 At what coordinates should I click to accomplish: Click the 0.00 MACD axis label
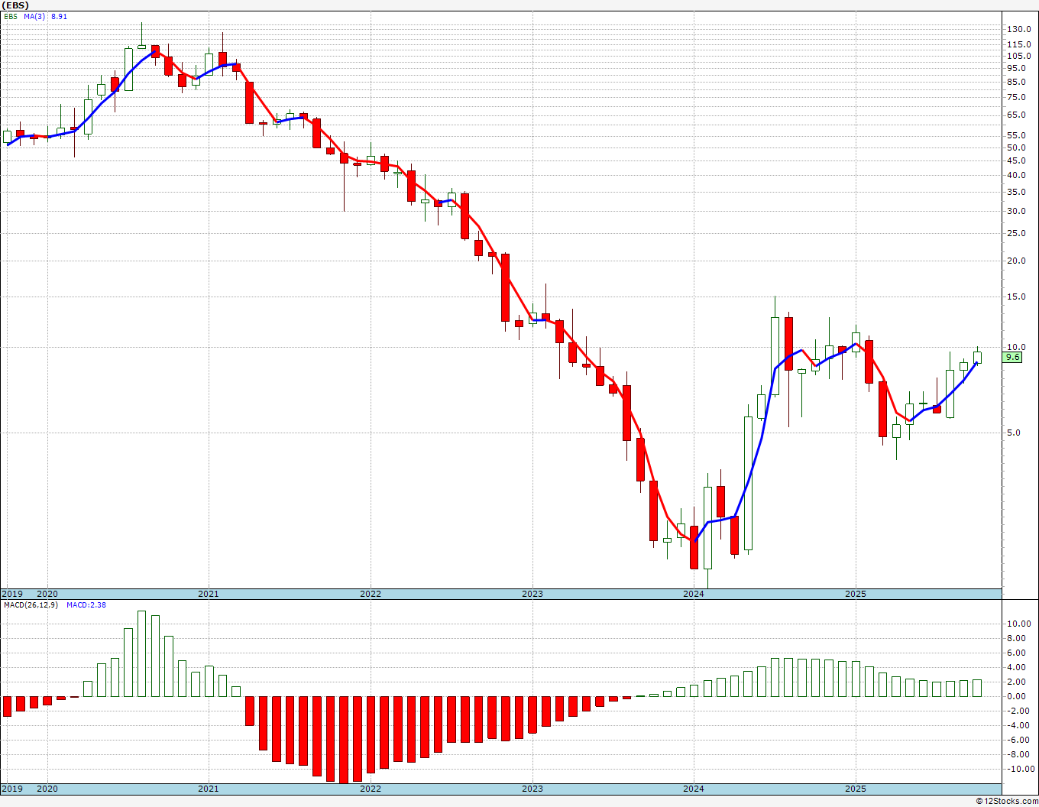1016,696
